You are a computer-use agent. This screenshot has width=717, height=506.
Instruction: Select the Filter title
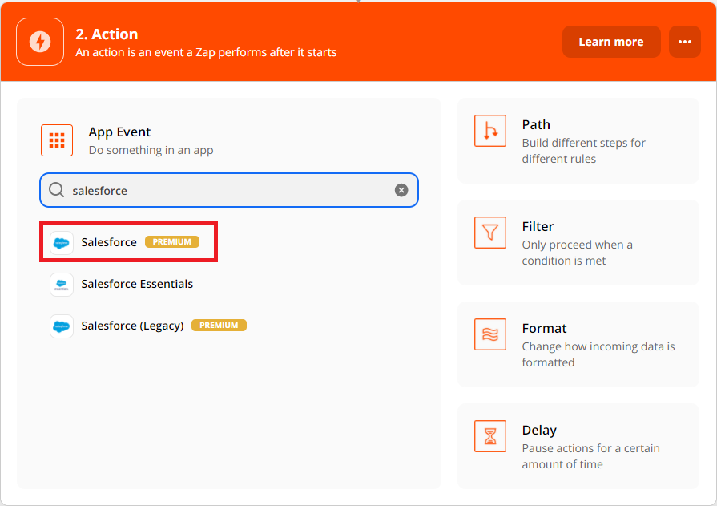click(x=538, y=227)
